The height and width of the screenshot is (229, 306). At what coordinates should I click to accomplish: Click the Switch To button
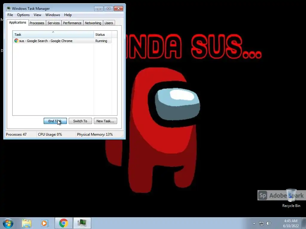click(80, 121)
